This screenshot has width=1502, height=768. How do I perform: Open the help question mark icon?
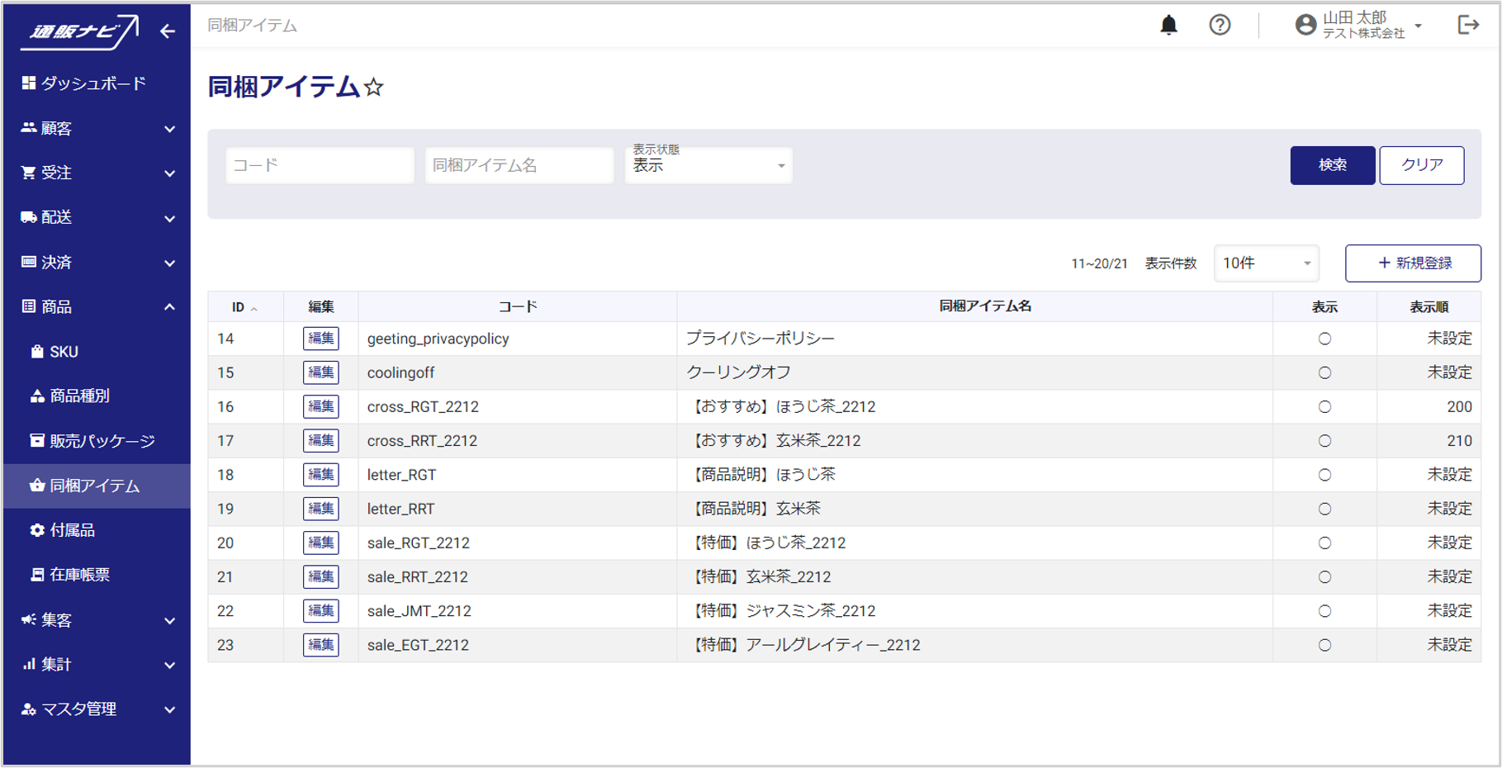pos(1220,26)
